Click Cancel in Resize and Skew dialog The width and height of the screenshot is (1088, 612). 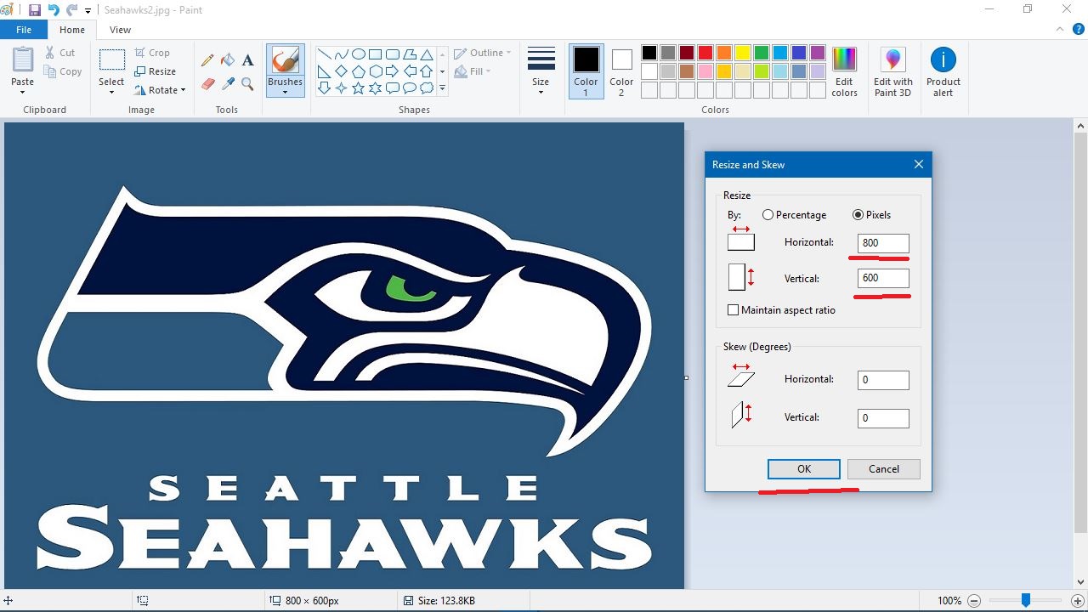click(x=884, y=469)
